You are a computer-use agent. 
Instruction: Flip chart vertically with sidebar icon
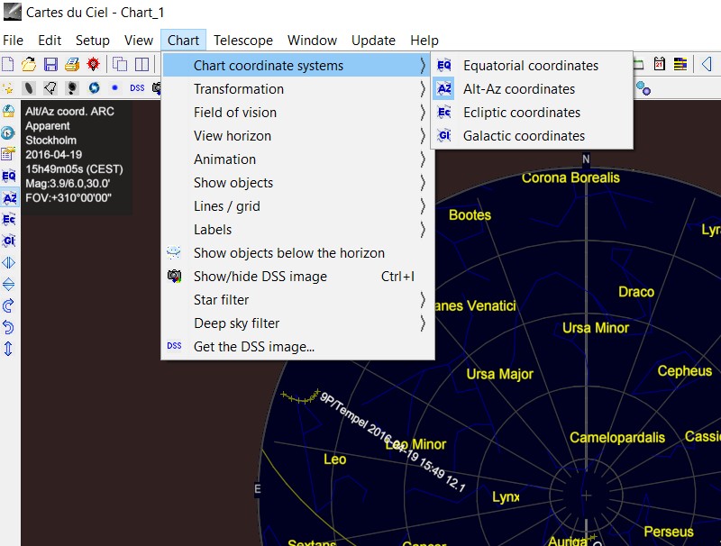9,284
